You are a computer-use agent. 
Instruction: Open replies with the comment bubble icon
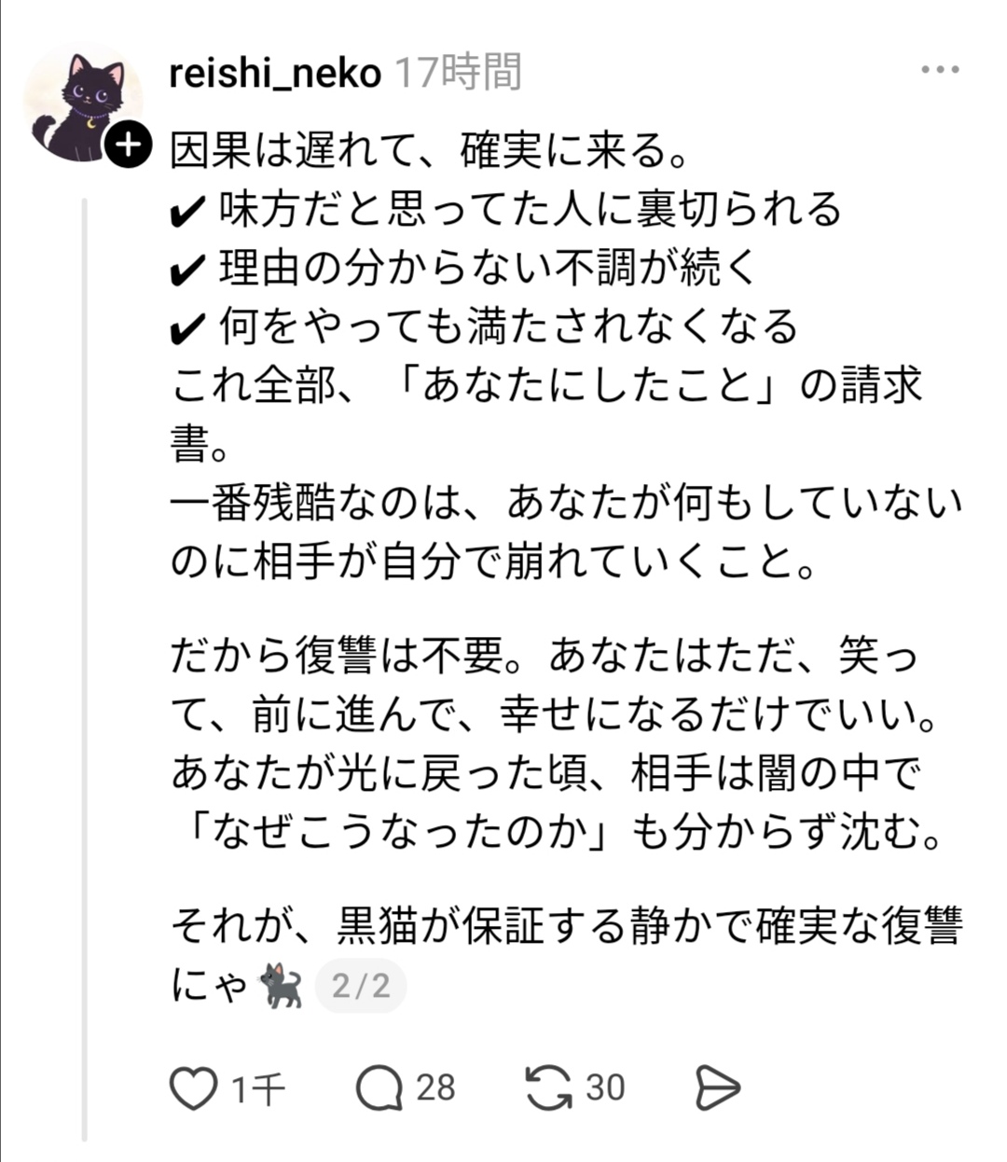pyautogui.click(x=379, y=1088)
